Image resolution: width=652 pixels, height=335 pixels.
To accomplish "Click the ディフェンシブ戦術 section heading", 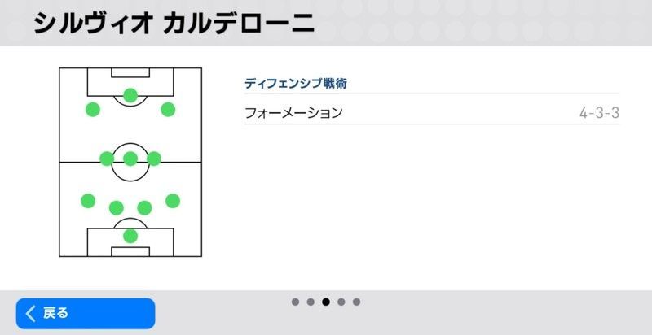I will coord(291,84).
